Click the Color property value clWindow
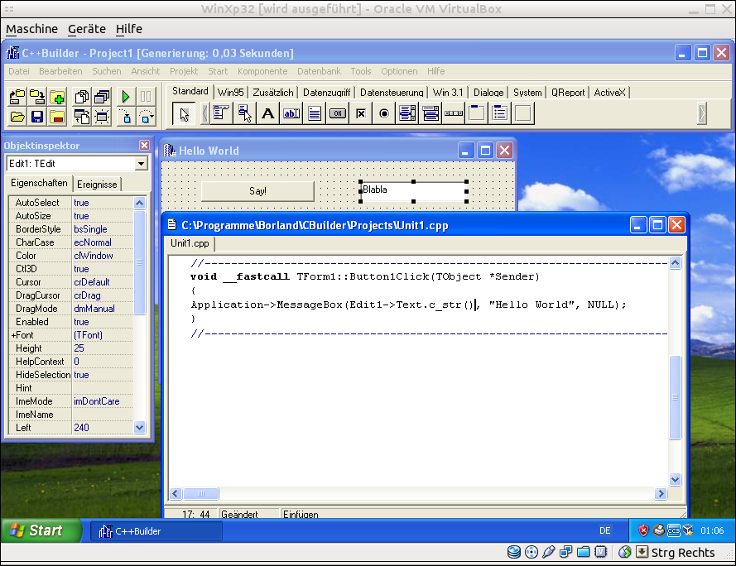This screenshot has width=736, height=566. (103, 256)
